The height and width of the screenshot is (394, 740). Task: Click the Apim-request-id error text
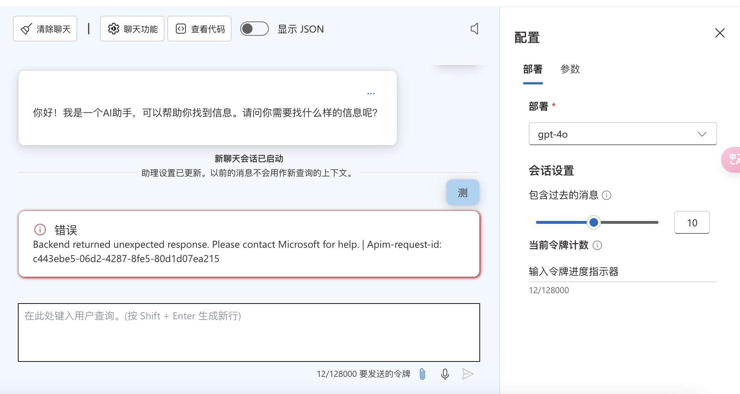tap(237, 252)
